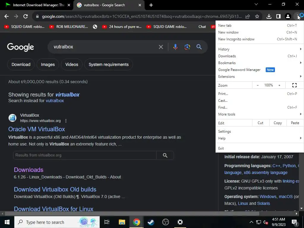Open Settings gear on taskbar

[x=180, y=222]
